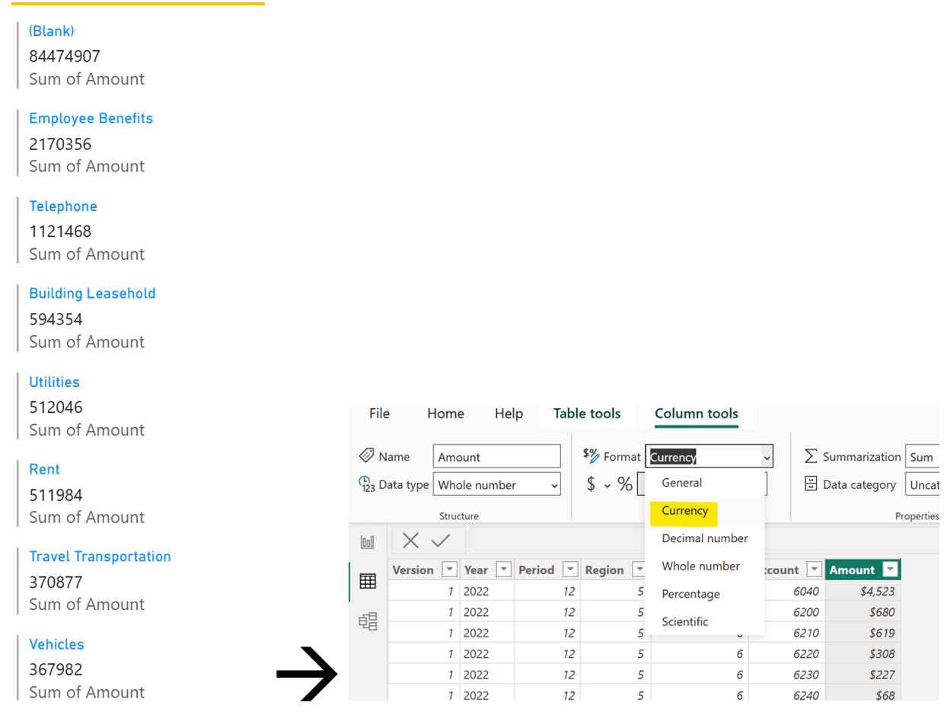Click the $68 amount cell
This screenshot has height=715, width=947.
click(863, 695)
